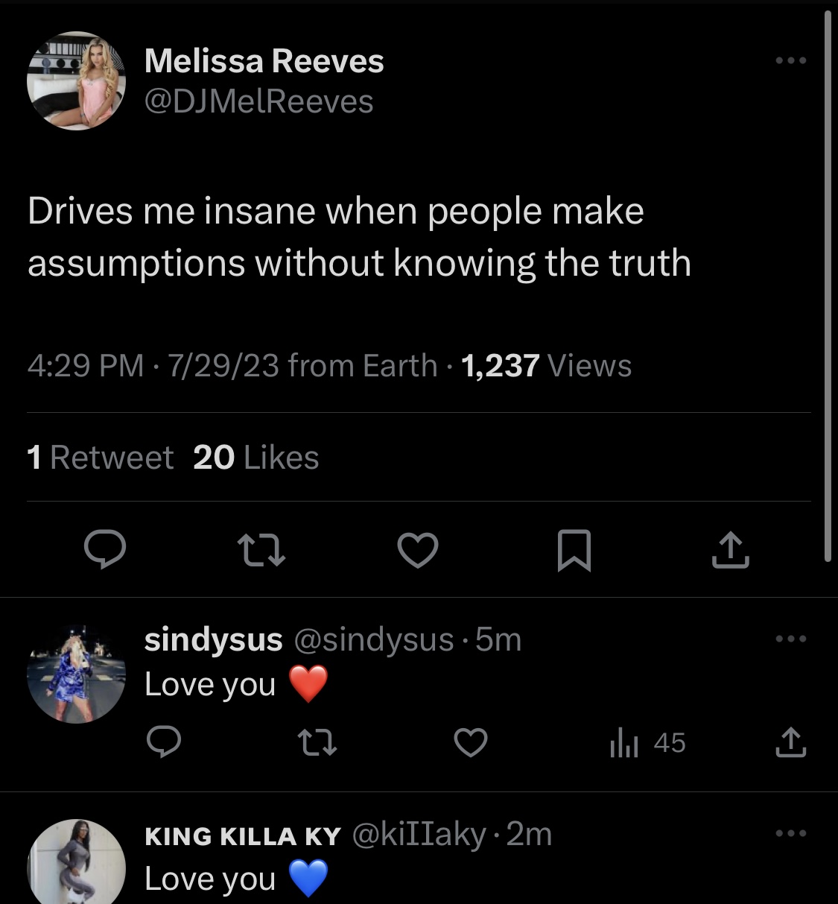Open sindysus reply's more options menu

pyautogui.click(x=791, y=639)
